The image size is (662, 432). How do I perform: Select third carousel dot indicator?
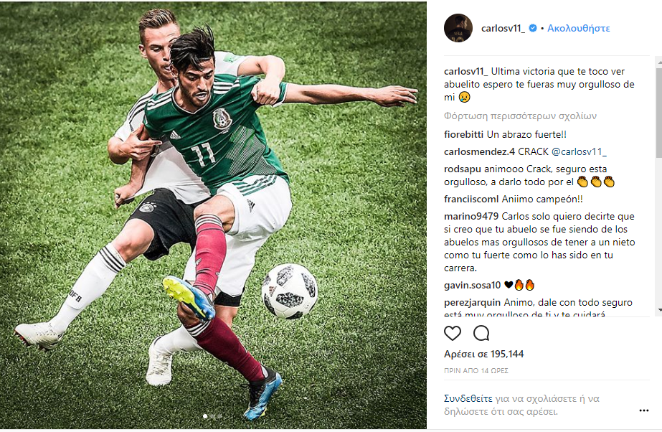[x=219, y=416]
